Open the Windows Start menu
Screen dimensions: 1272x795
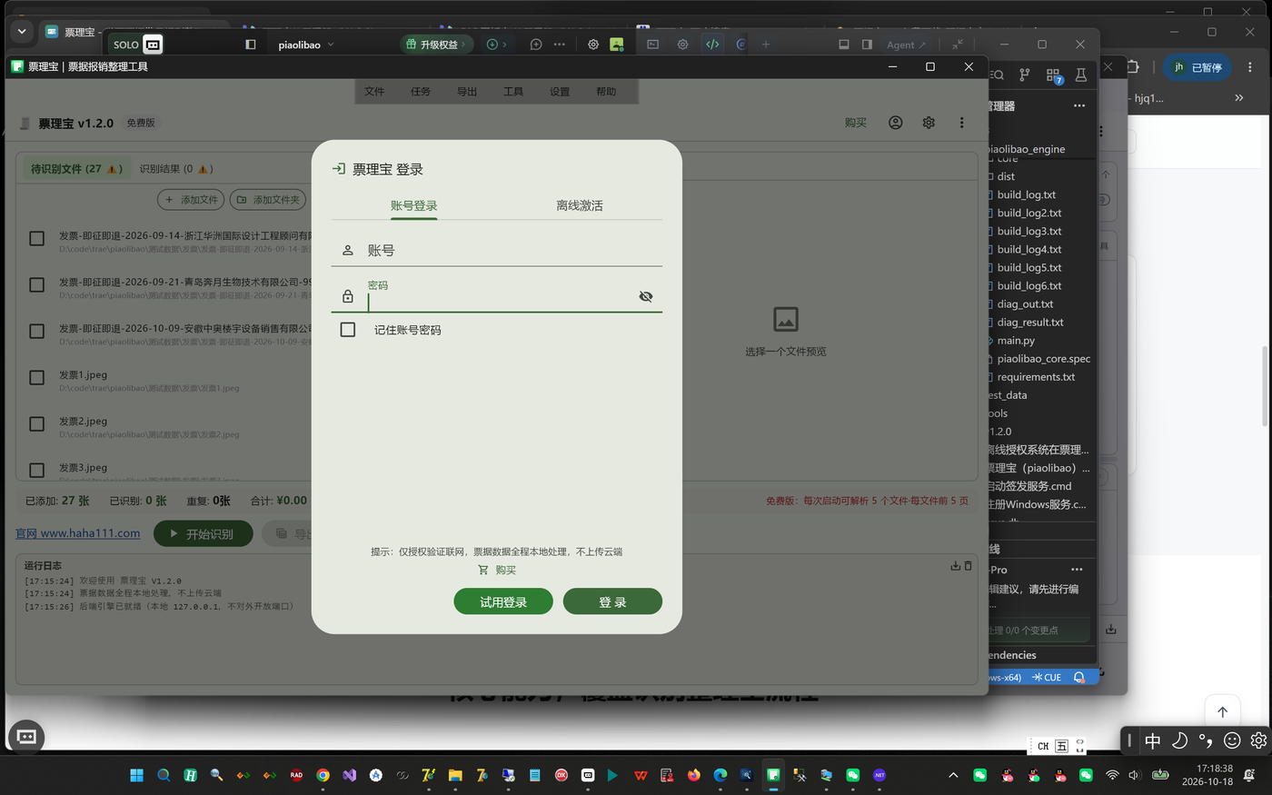click(x=137, y=775)
